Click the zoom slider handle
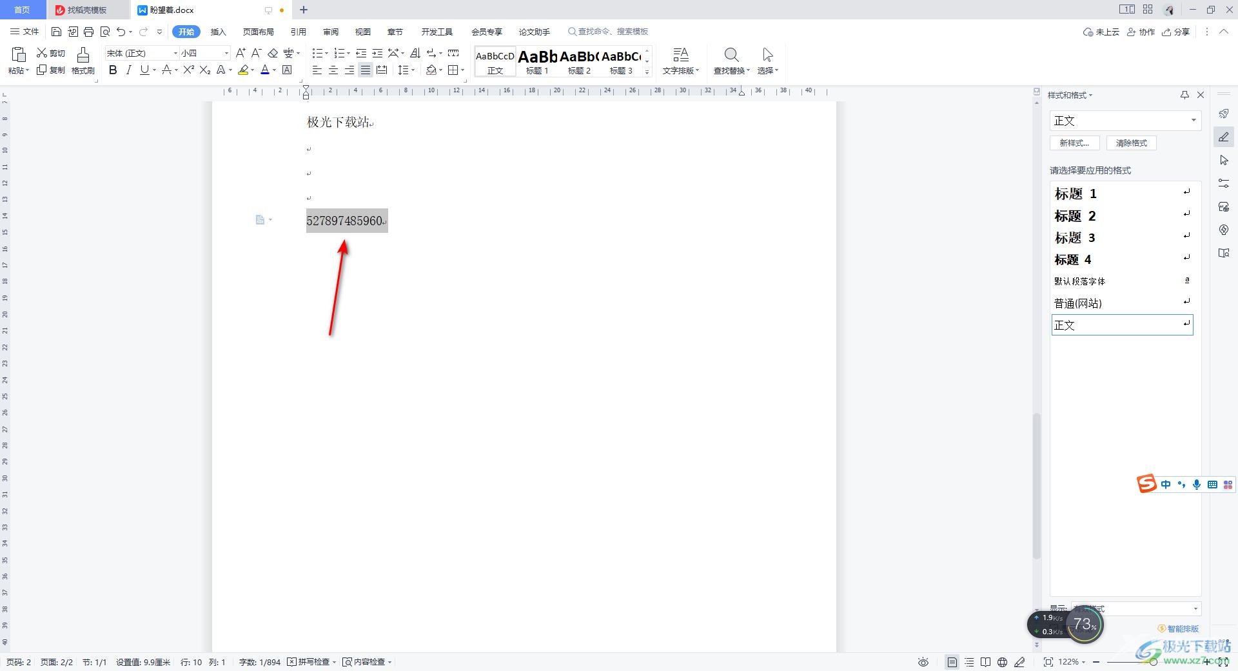This screenshot has height=671, width=1238. point(1154,662)
